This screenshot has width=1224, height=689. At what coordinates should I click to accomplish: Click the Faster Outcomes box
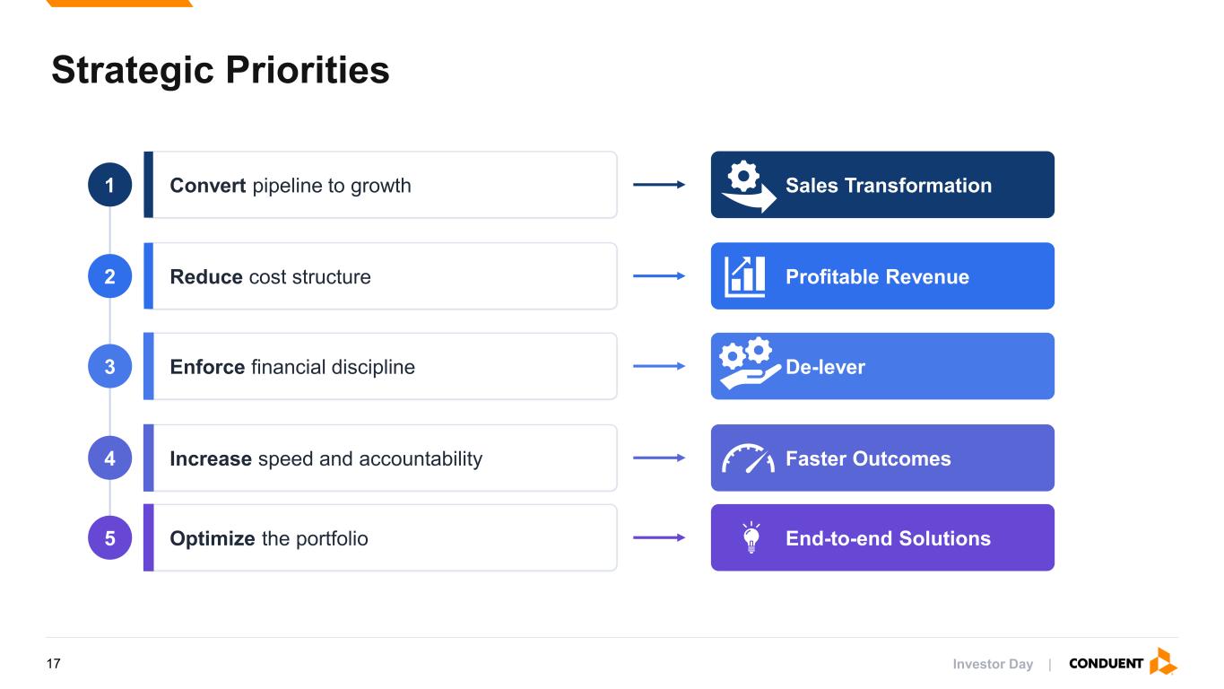point(882,458)
